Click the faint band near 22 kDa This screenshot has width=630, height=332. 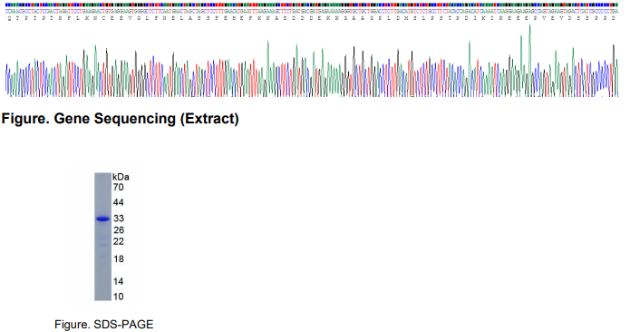click(102, 244)
